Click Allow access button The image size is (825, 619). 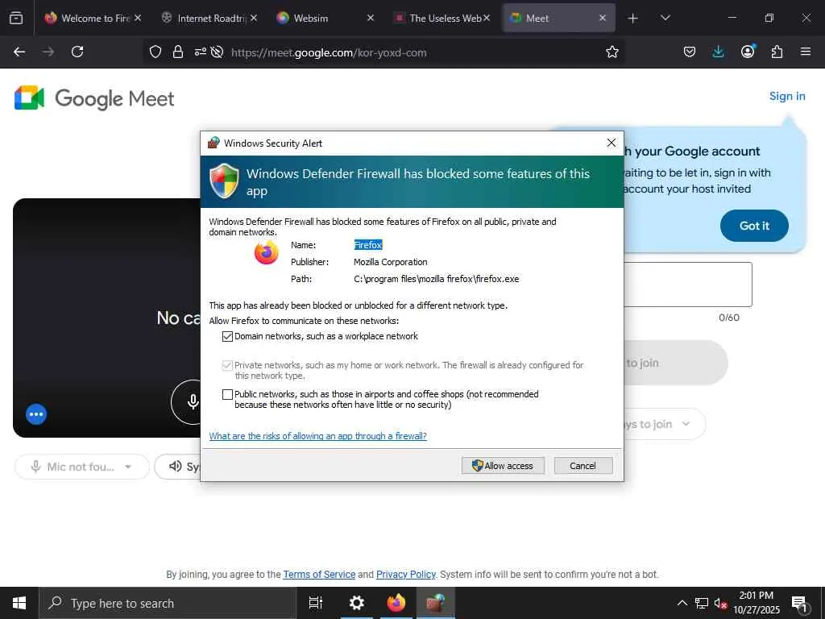[x=503, y=466]
